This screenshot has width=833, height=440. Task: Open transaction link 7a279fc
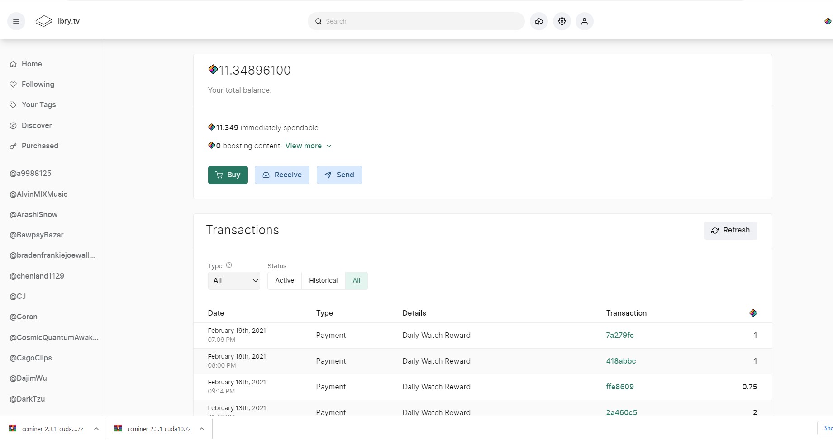coord(620,335)
